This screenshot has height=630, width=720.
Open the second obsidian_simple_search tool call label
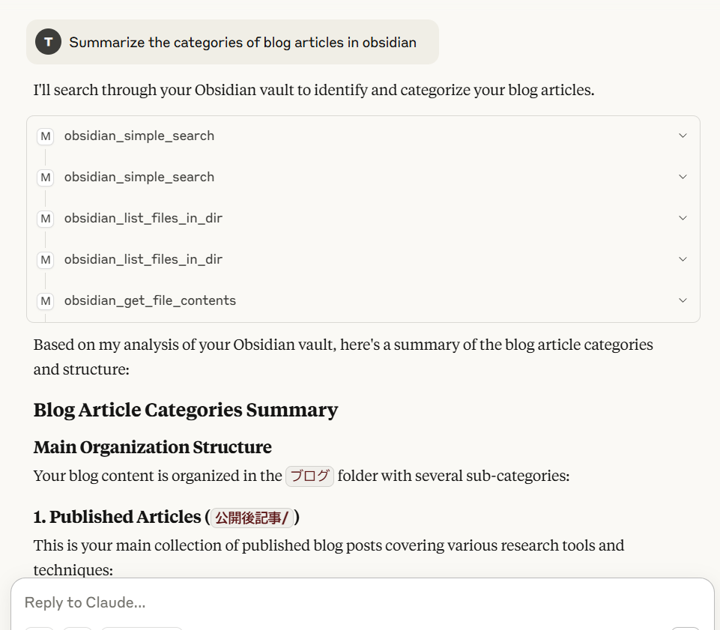click(x=139, y=177)
